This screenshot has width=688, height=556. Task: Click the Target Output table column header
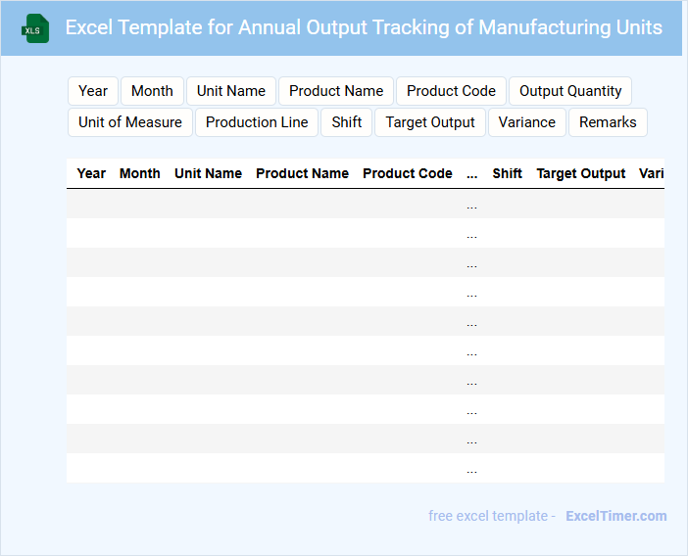[x=581, y=173]
